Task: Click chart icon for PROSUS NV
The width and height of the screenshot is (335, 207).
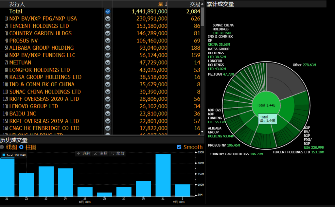Action: [108, 41]
